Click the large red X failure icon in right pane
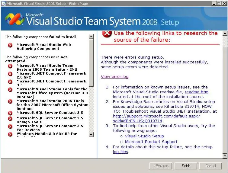The width and height of the screenshot is (228, 173). coord(107,34)
